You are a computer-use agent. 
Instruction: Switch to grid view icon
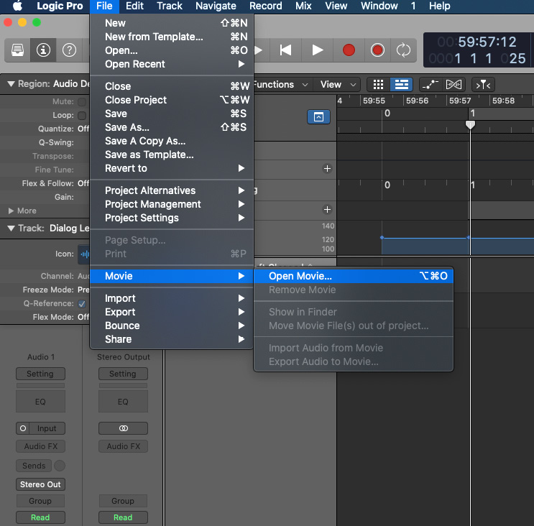(378, 84)
